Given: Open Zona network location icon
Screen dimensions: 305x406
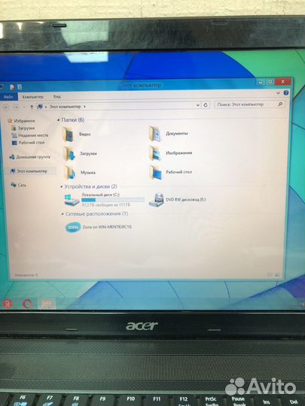Looking at the screenshot, I should tap(73, 227).
